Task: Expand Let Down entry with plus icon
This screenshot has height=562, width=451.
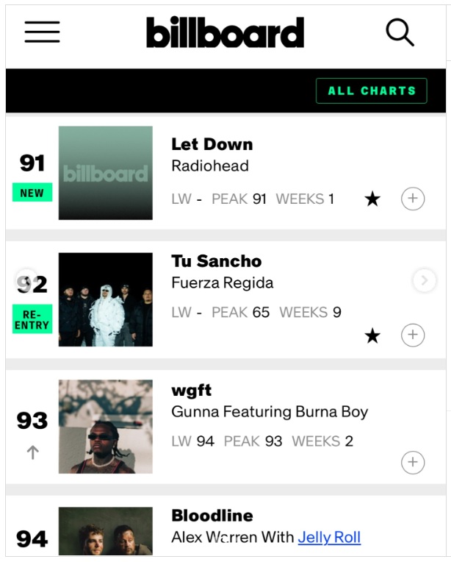Action: [413, 199]
